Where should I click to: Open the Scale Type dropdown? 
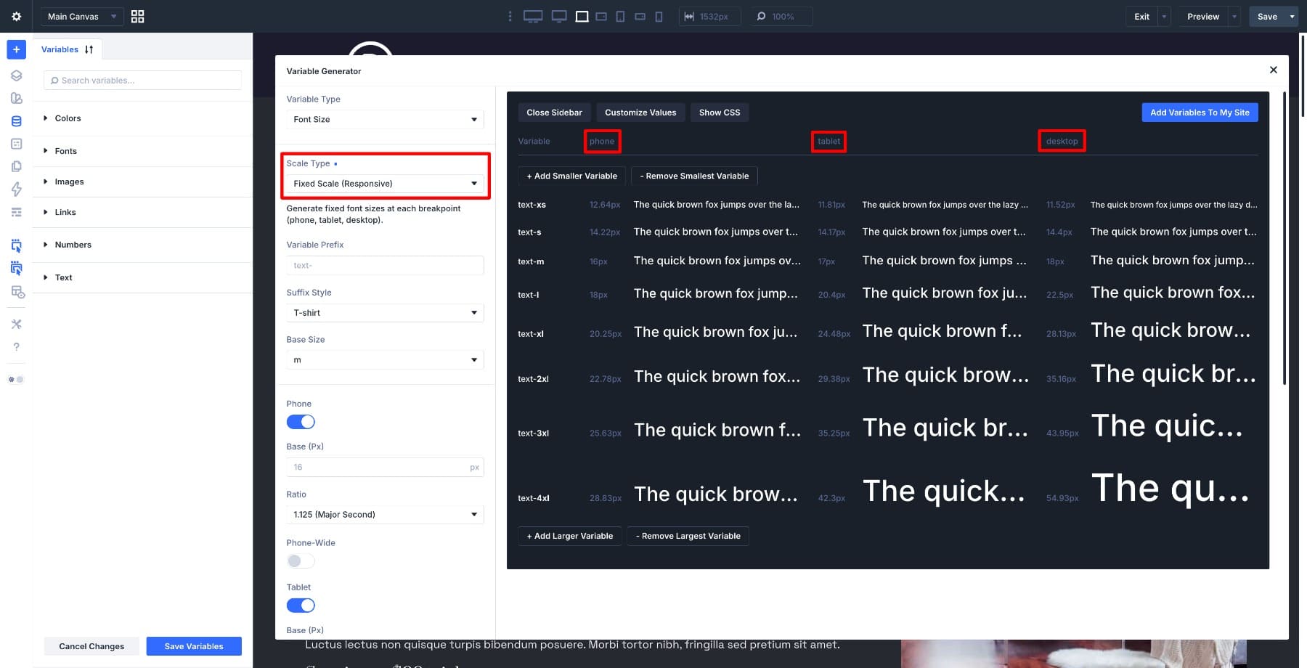(385, 184)
